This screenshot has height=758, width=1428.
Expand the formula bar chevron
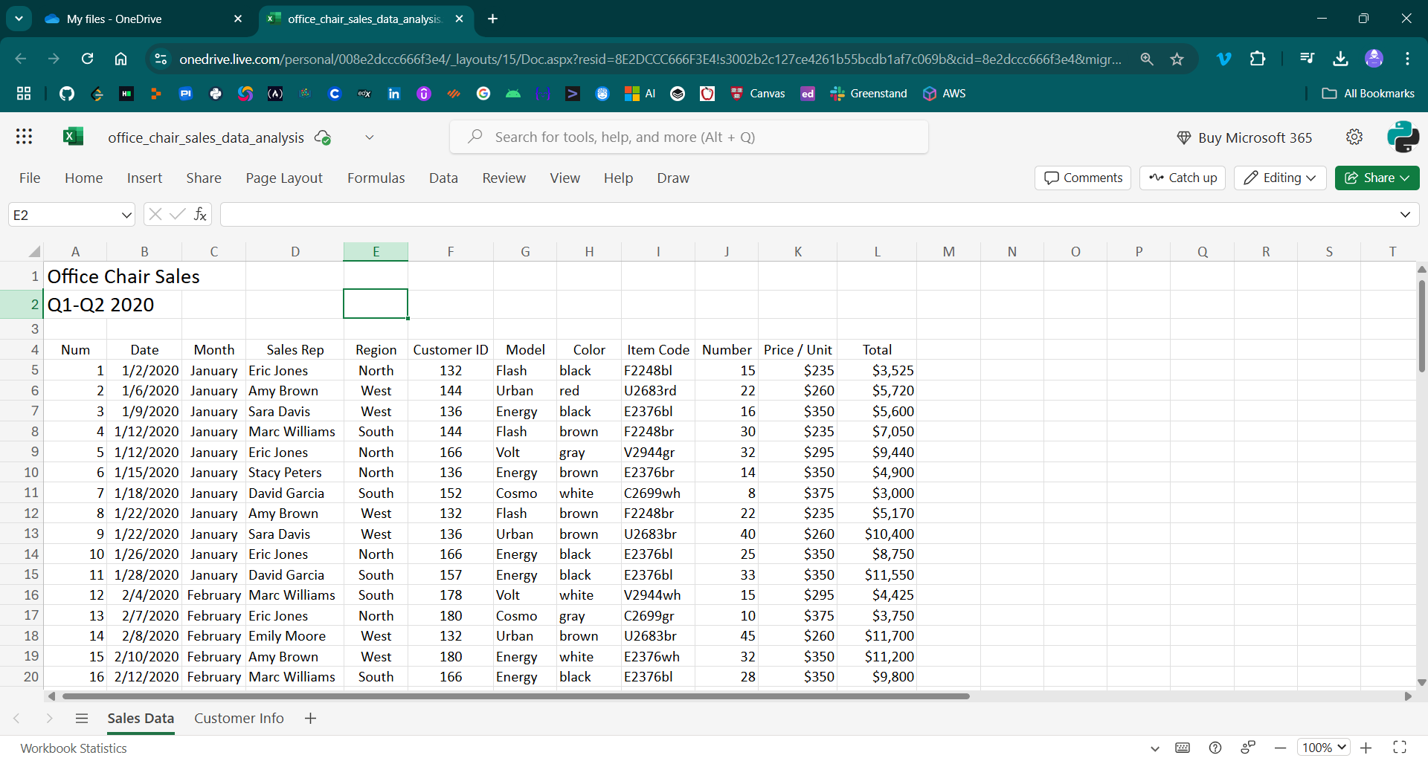point(1405,215)
